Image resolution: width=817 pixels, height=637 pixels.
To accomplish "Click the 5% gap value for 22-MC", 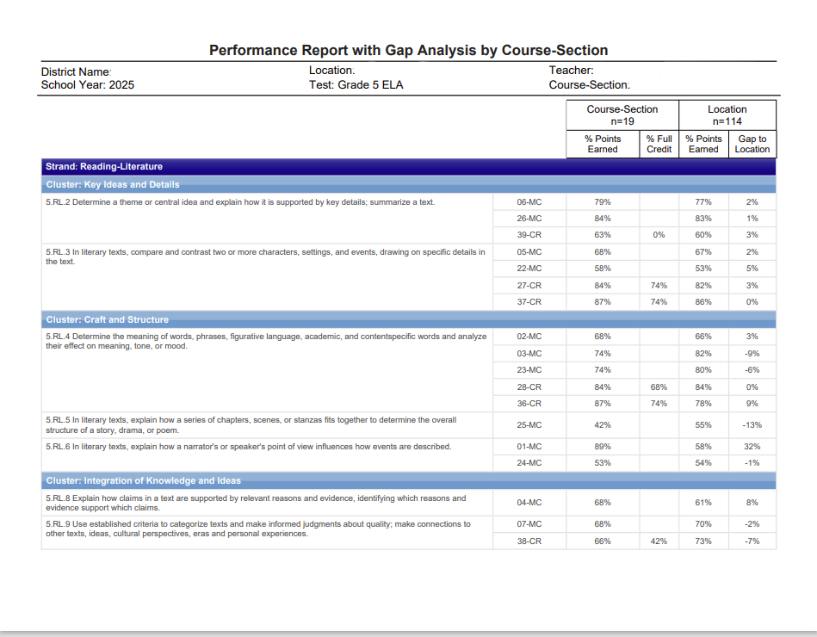I will [752, 269].
